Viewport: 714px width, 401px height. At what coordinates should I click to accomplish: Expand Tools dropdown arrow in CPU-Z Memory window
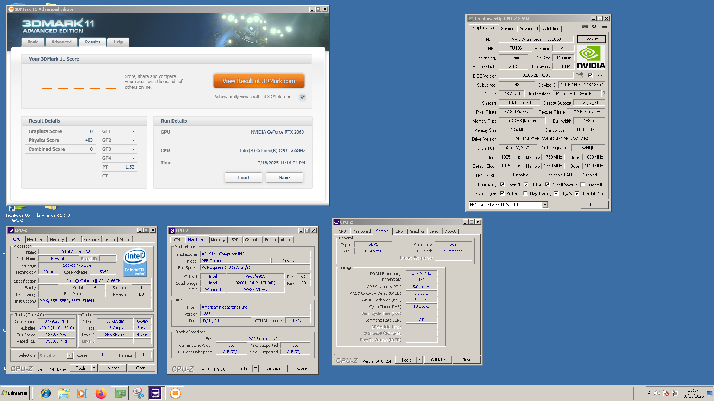click(x=419, y=360)
